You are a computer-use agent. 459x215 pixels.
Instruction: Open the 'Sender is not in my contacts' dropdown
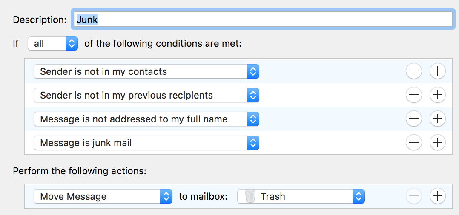pyautogui.click(x=146, y=72)
